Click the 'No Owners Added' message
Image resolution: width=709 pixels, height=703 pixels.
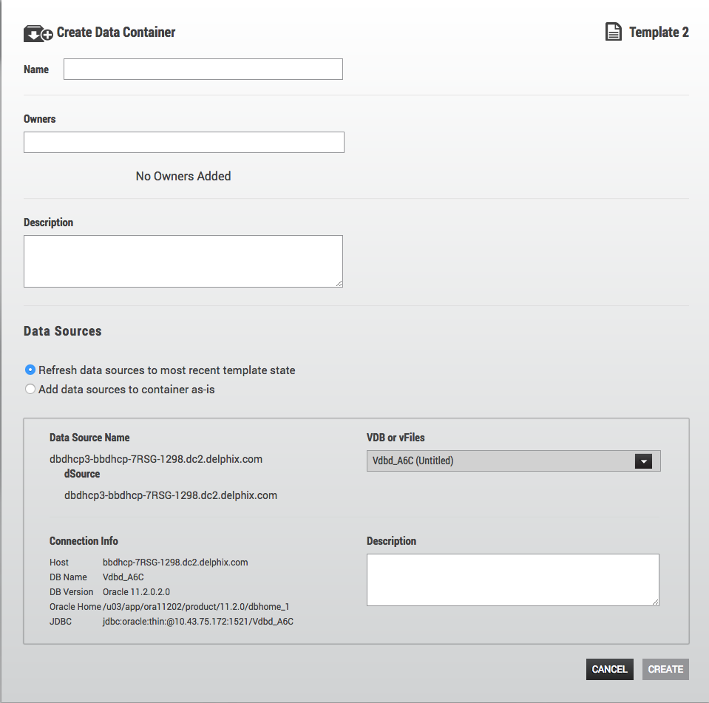183,176
